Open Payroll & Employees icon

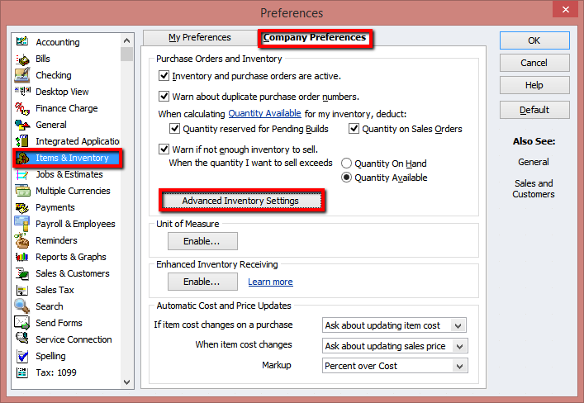22,224
